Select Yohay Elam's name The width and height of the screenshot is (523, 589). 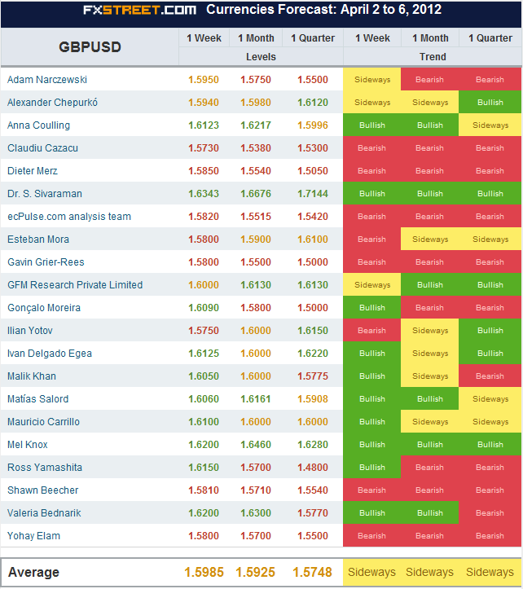(x=33, y=536)
